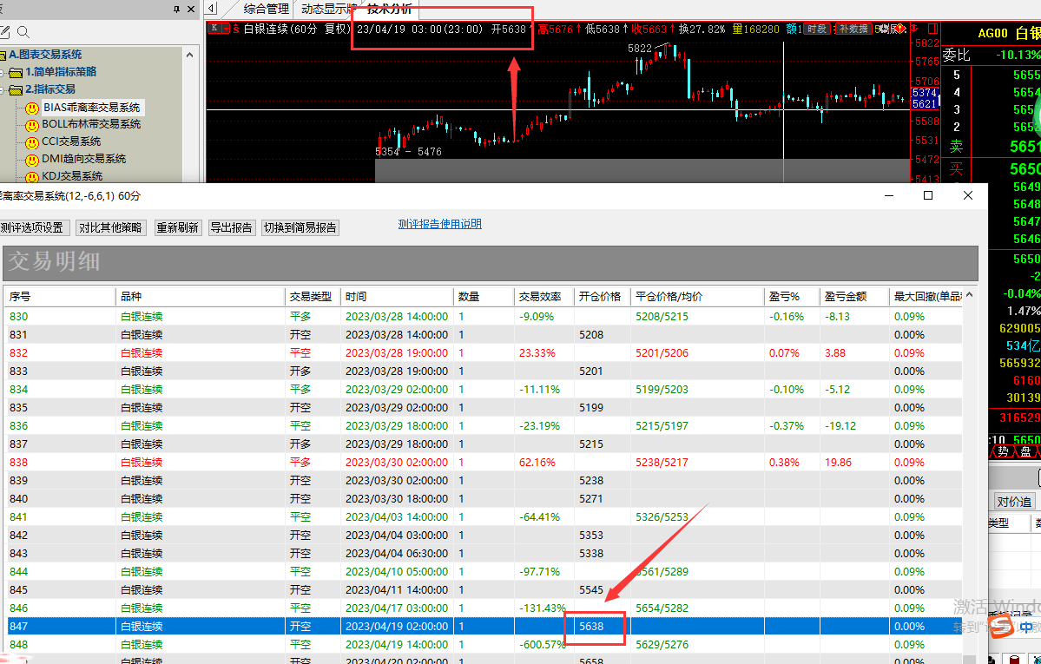Click the search magnifier icon in left panel
This screenshot has height=664, width=1041.
coord(23,33)
